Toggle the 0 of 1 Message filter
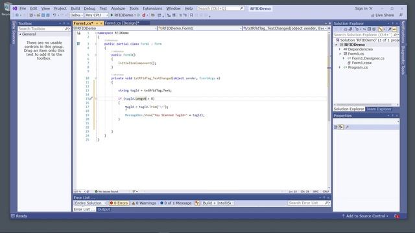 [x=176, y=203]
